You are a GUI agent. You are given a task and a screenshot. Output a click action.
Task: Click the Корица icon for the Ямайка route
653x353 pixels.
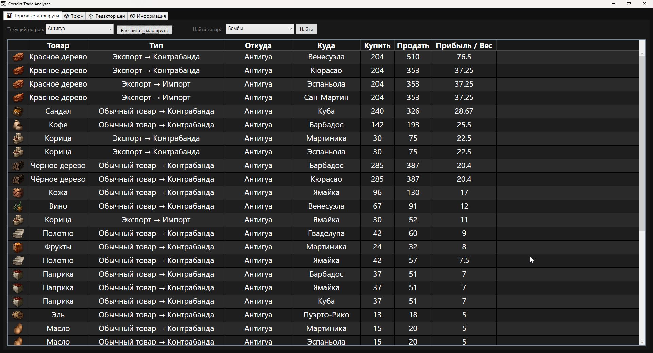tap(18, 220)
